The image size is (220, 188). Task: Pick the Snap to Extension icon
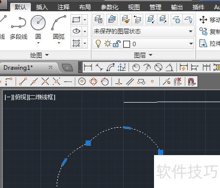coord(68,81)
